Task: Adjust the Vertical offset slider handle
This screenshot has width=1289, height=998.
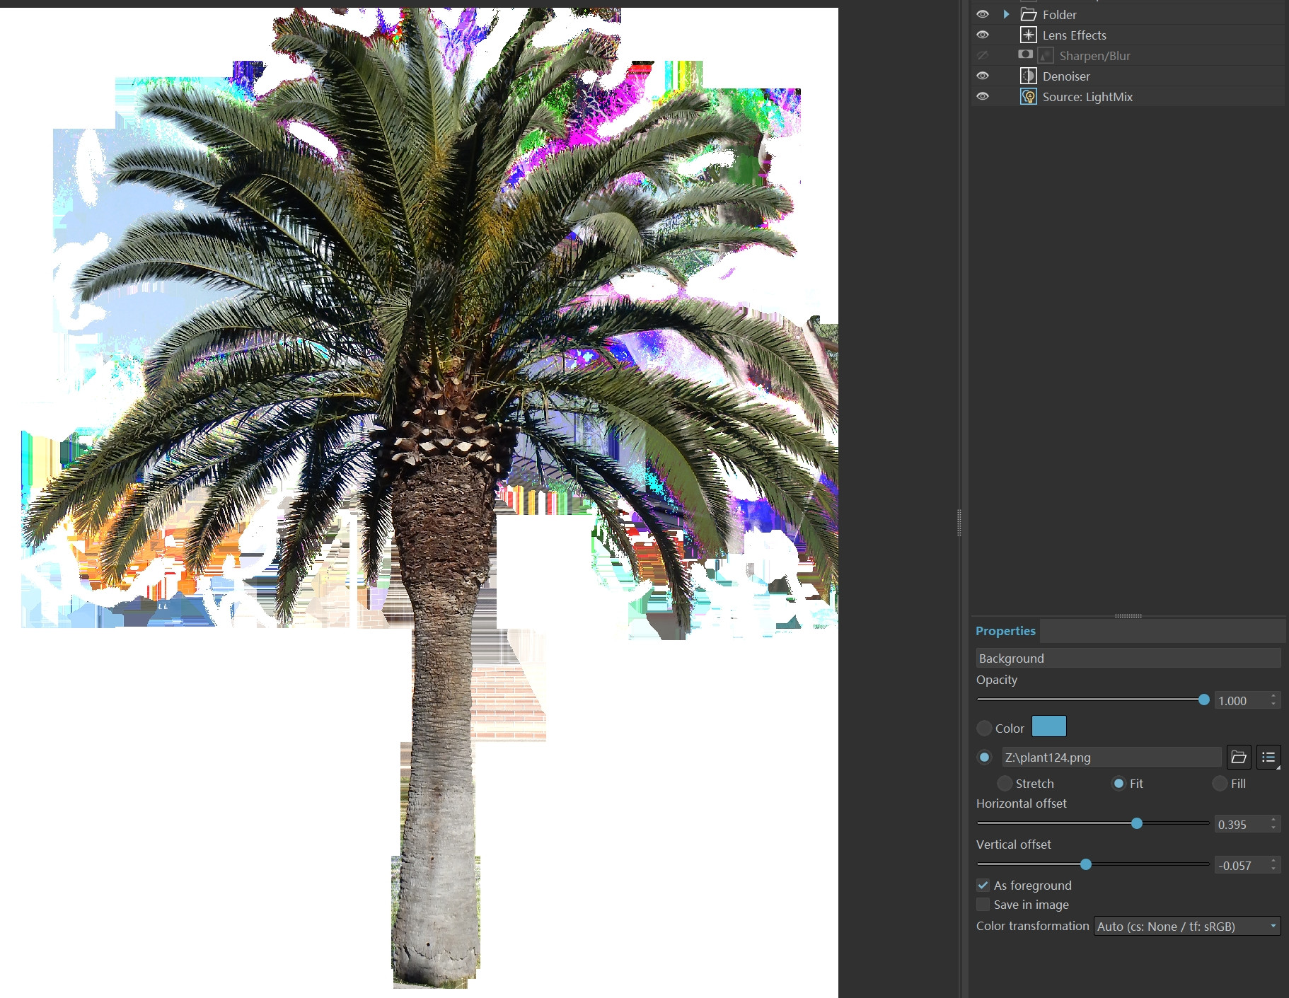Action: tap(1086, 864)
